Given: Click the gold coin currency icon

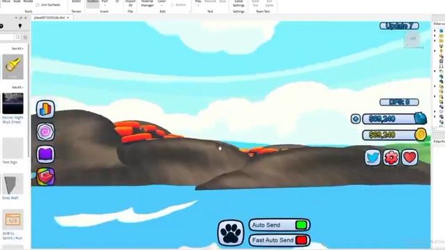Looking at the screenshot, I should [x=421, y=134].
